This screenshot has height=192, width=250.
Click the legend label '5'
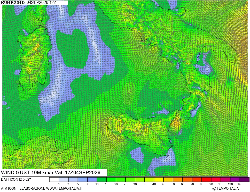pos(78,184)
